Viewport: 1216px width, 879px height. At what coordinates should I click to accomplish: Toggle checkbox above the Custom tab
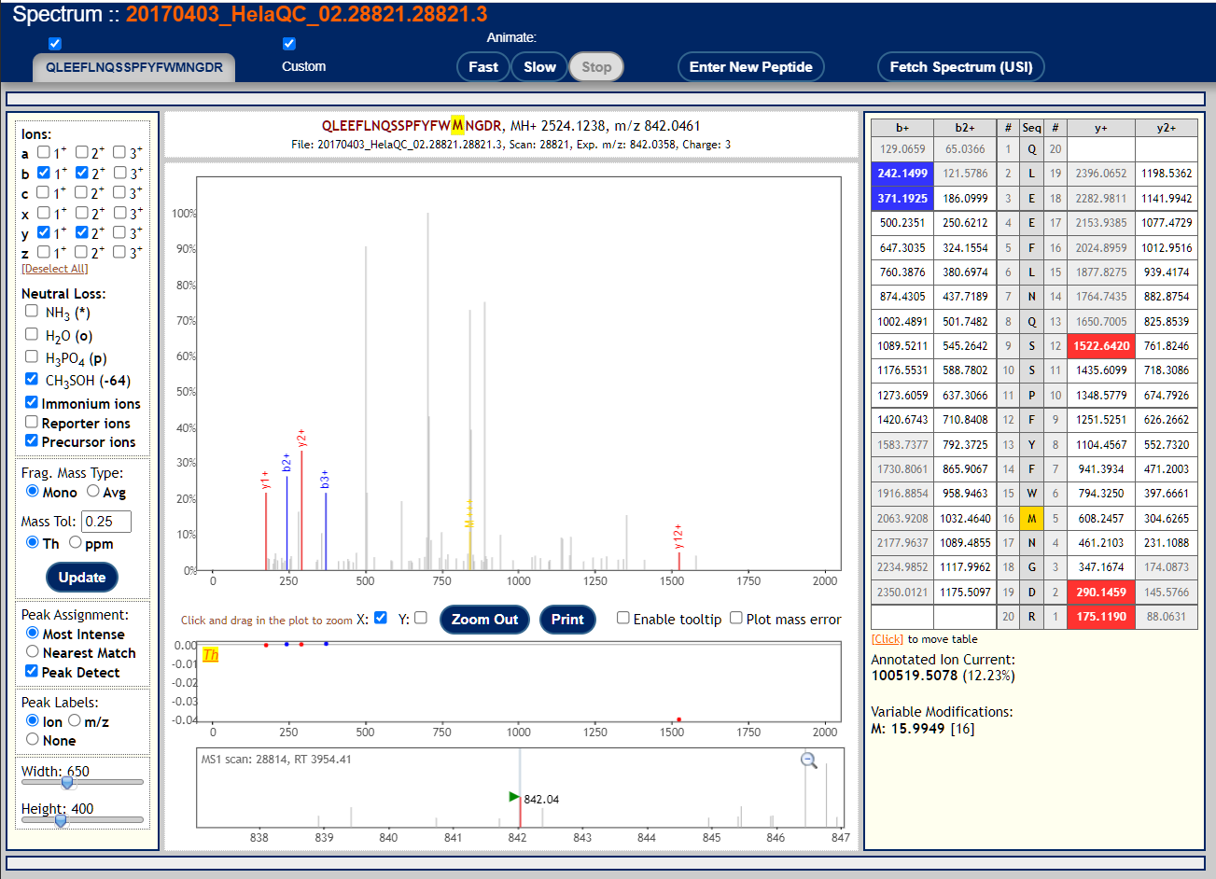(289, 44)
